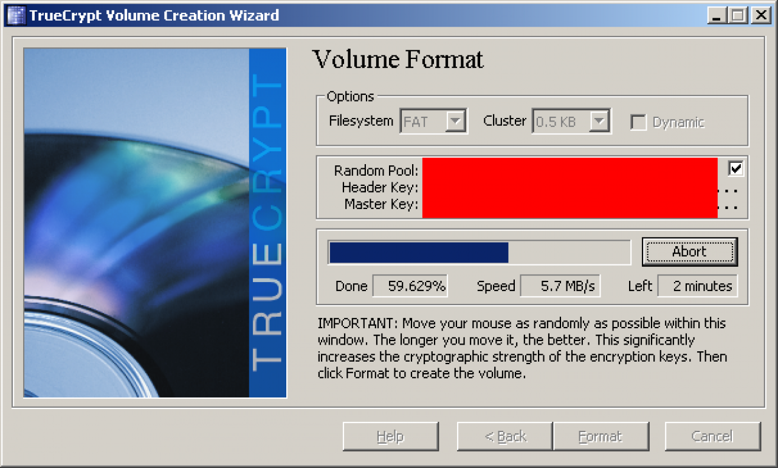The height and width of the screenshot is (468, 778).
Task: Click the TrueCrypt title bar app icon
Action: (15, 15)
